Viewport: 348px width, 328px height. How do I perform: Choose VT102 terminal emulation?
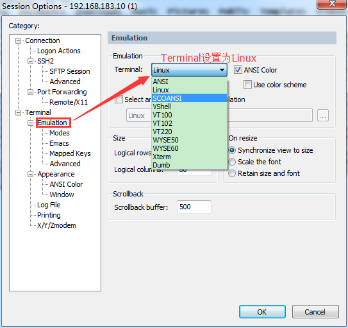pyautogui.click(x=189, y=123)
